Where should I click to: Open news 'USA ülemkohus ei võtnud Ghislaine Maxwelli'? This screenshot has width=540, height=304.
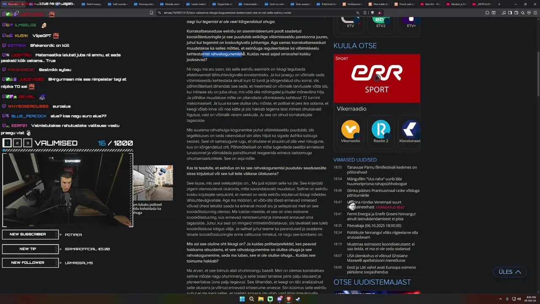click(377, 258)
